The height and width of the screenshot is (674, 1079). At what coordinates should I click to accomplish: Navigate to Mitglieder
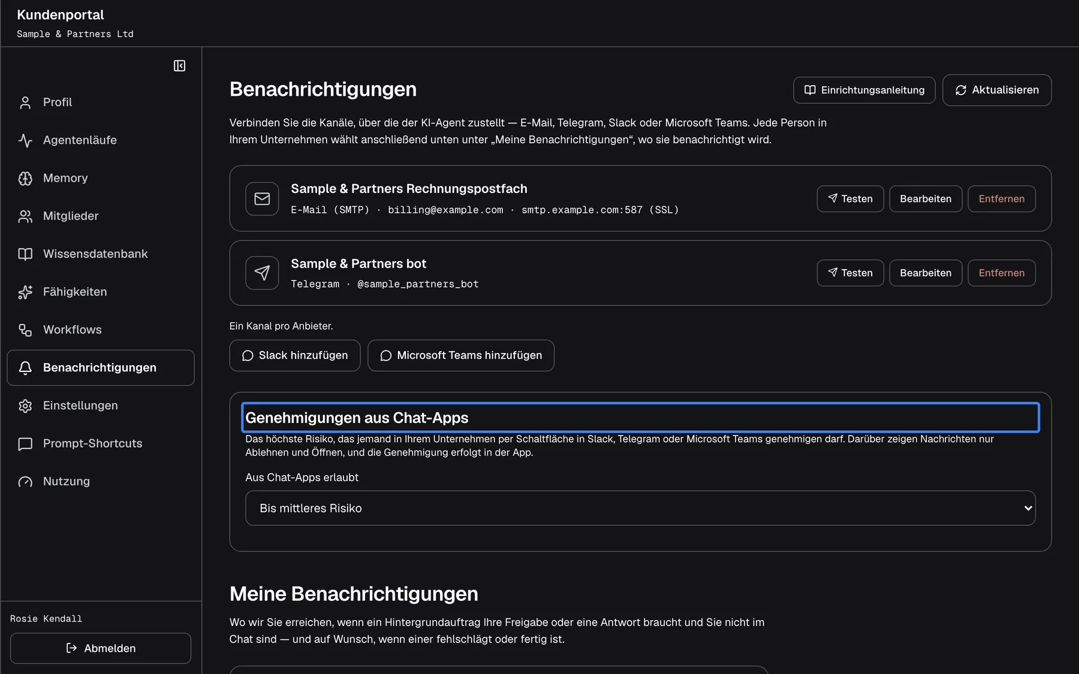tap(101, 216)
